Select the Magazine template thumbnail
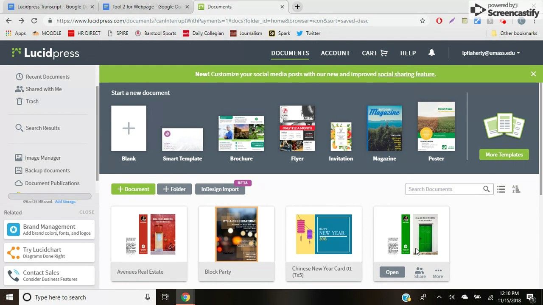This screenshot has width=543, height=305. 384,128
